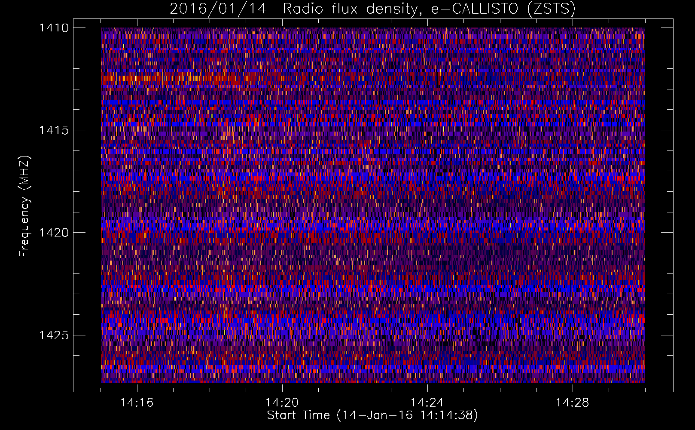The image size is (695, 430).
Task: Click the plot title '2016/01/14 Radio flux density, e-CALLISTO (ZSTS)'
Action: pyautogui.click(x=372, y=9)
